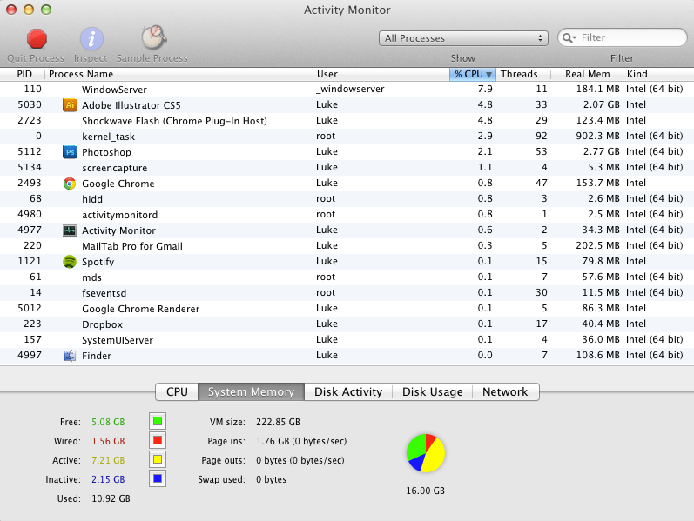Click the memory usage pie chart
694x521 pixels.
[425, 453]
